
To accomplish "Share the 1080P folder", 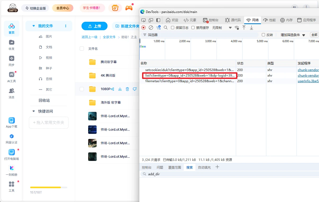I will coord(113,89).
